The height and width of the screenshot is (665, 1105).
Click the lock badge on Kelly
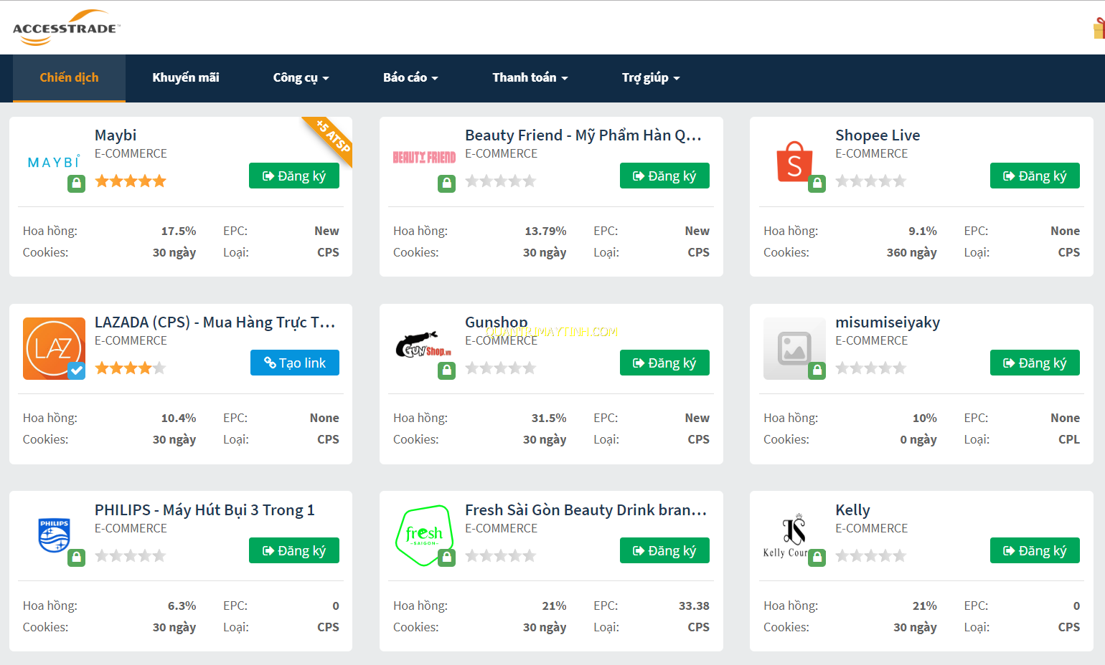point(817,558)
